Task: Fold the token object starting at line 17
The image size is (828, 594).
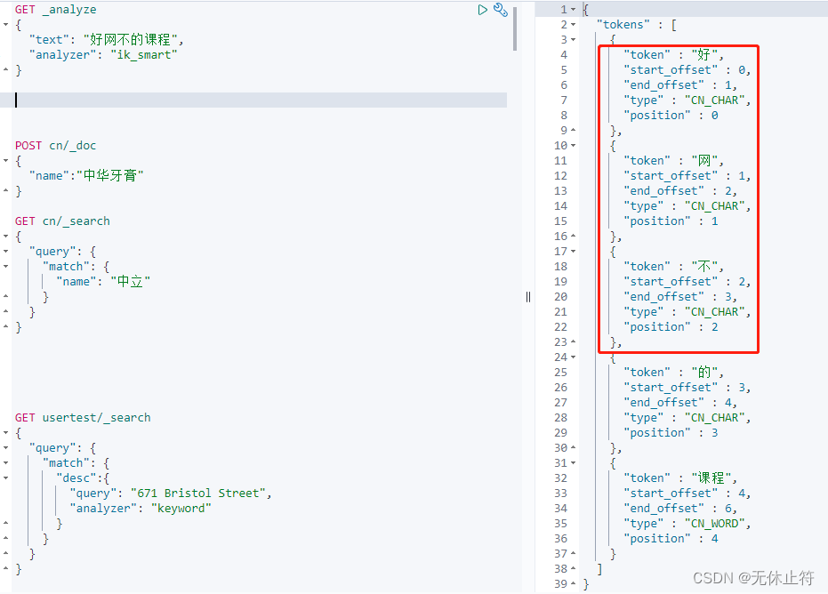Action: pyautogui.click(x=573, y=252)
